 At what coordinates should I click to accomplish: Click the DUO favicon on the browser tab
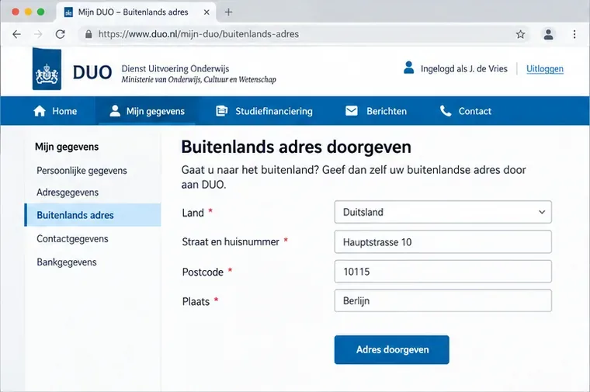coord(68,12)
